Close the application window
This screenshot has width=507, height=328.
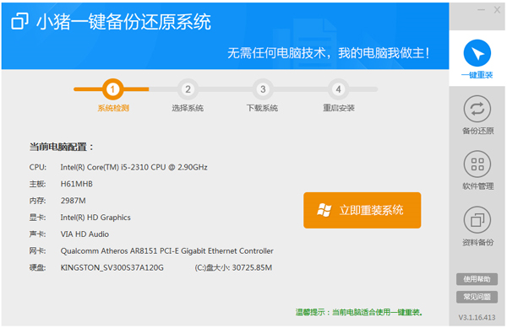click(498, 10)
